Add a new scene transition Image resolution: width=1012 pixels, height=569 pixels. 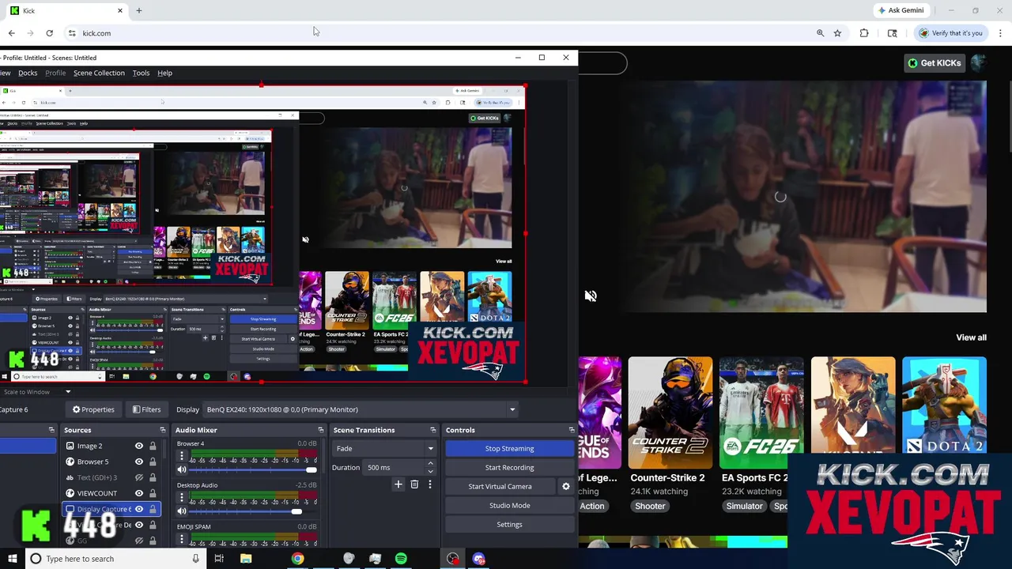click(398, 484)
